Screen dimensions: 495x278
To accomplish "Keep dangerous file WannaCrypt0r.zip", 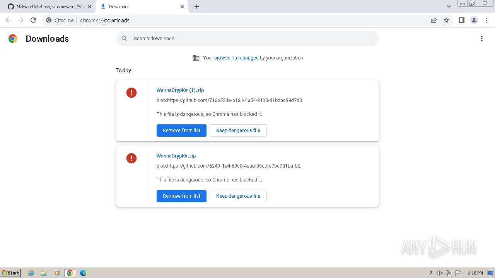I will (x=238, y=196).
